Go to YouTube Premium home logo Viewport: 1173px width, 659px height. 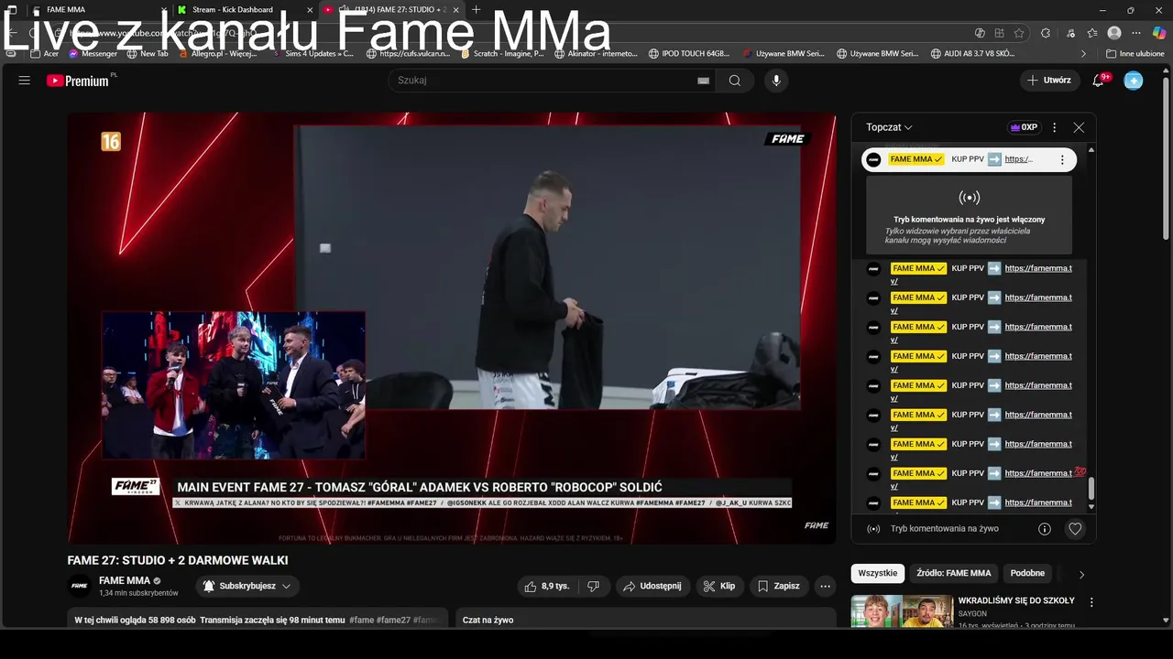pos(78,81)
